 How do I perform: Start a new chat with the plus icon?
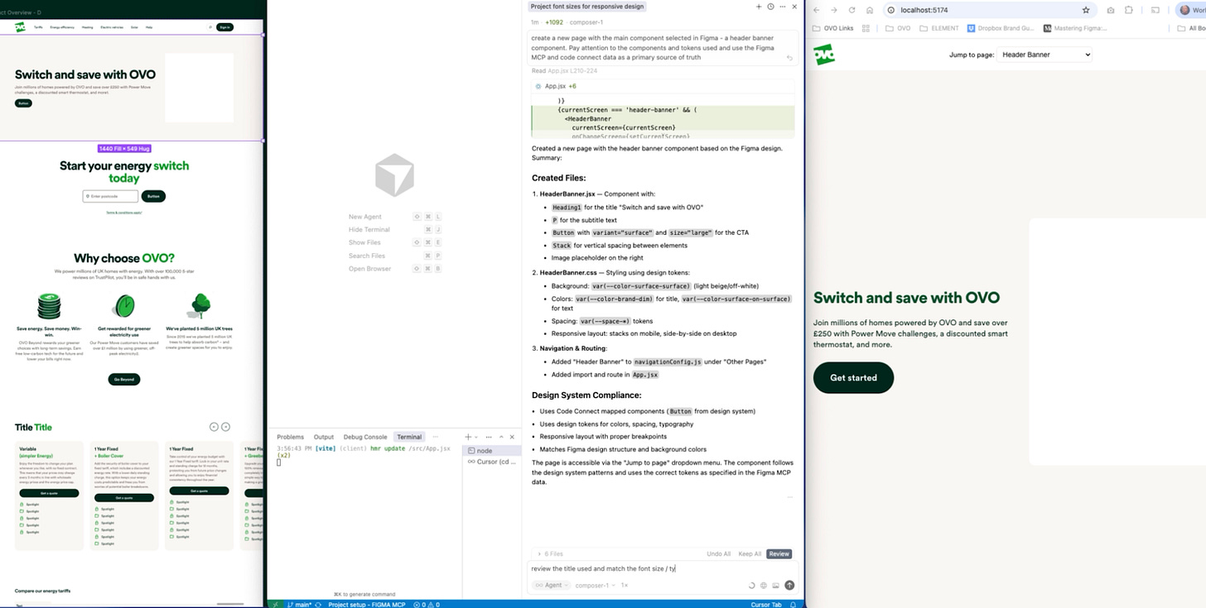(x=759, y=7)
